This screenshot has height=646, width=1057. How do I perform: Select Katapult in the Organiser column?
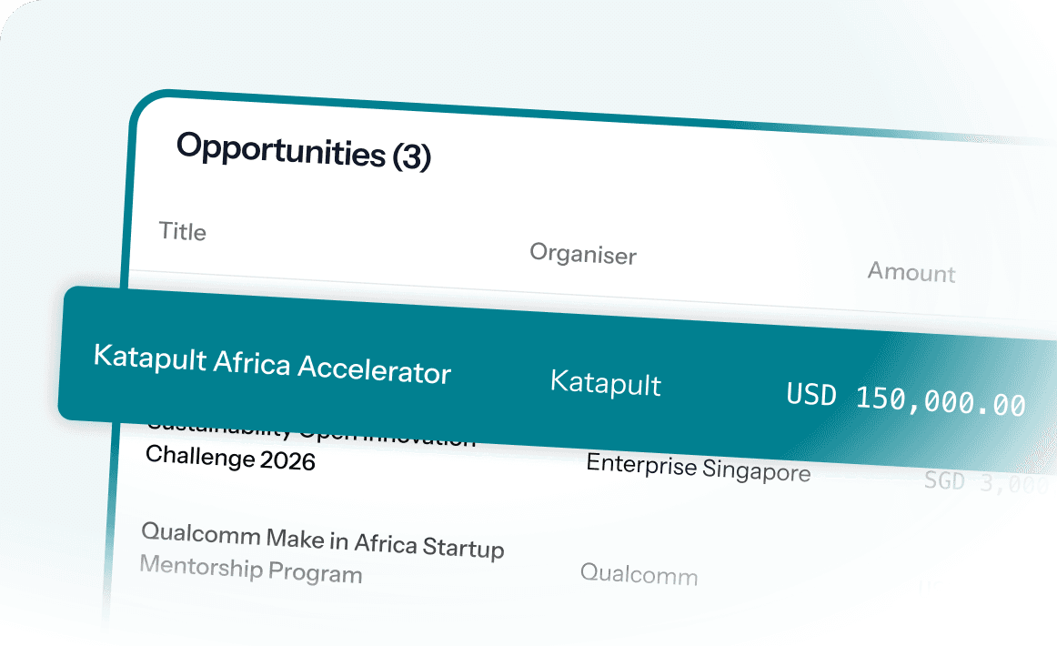click(605, 383)
